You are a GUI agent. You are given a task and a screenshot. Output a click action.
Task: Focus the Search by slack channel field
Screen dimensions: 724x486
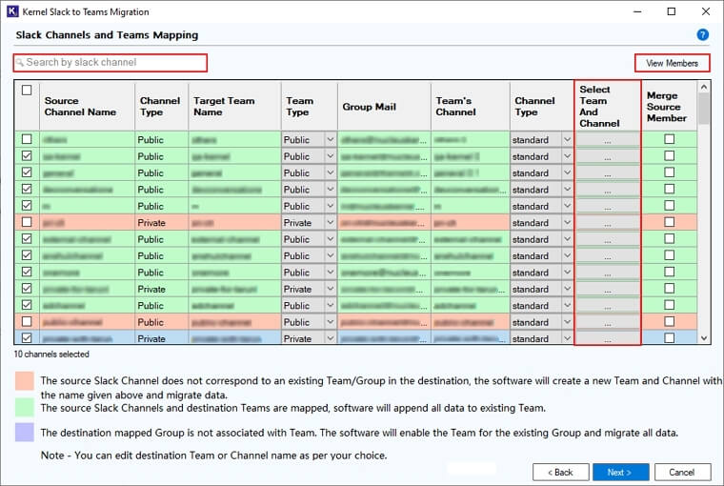pos(111,62)
